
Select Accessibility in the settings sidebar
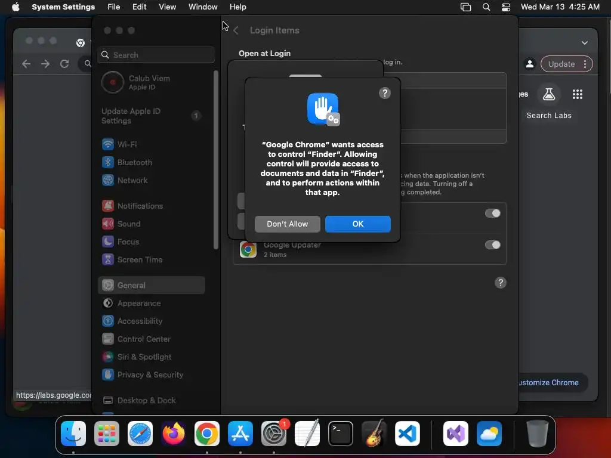151,321
